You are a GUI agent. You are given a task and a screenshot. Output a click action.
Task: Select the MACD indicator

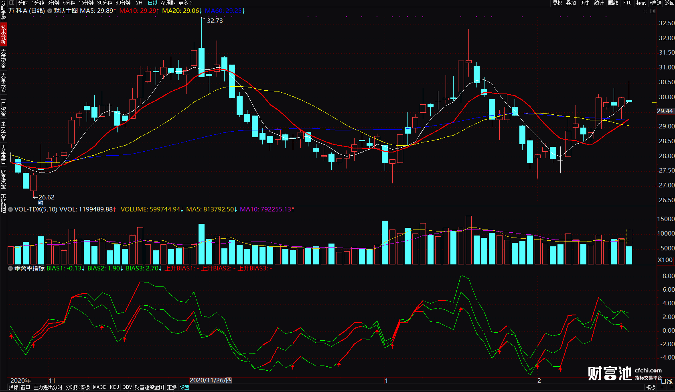[x=99, y=387]
